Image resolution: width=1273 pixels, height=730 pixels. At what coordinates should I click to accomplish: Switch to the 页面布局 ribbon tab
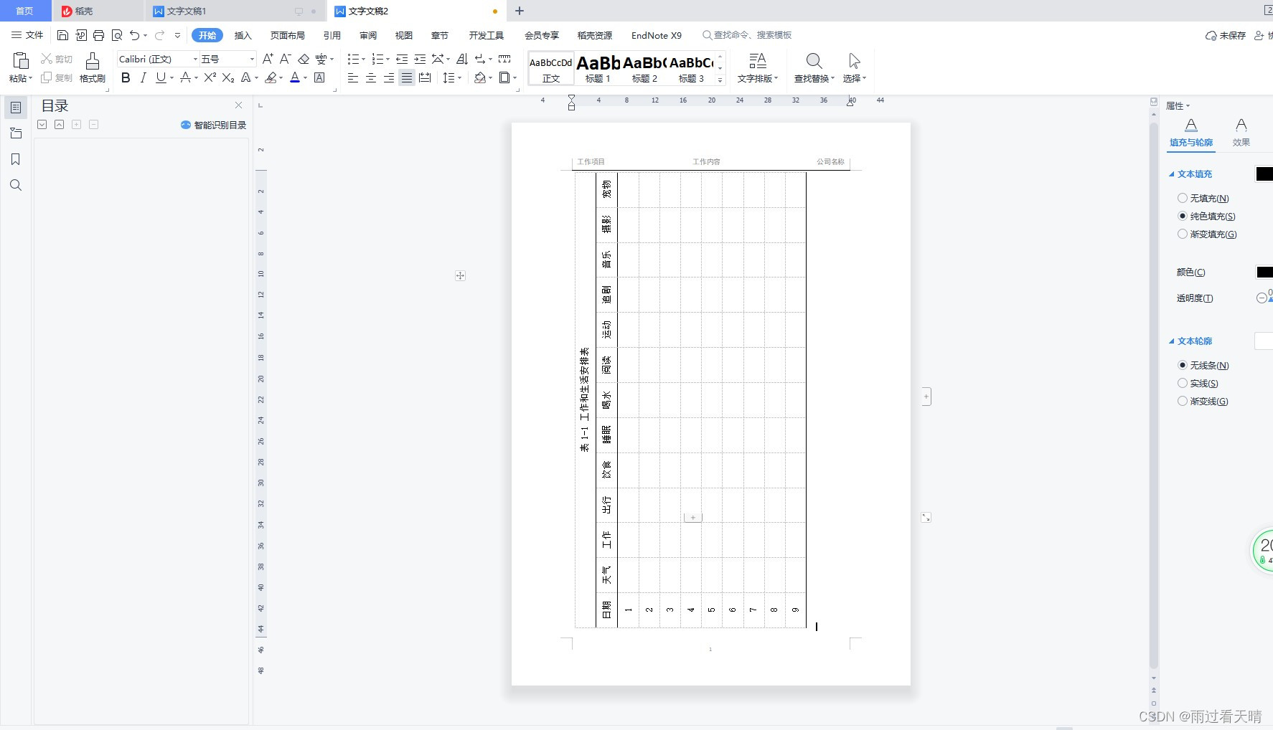point(287,35)
